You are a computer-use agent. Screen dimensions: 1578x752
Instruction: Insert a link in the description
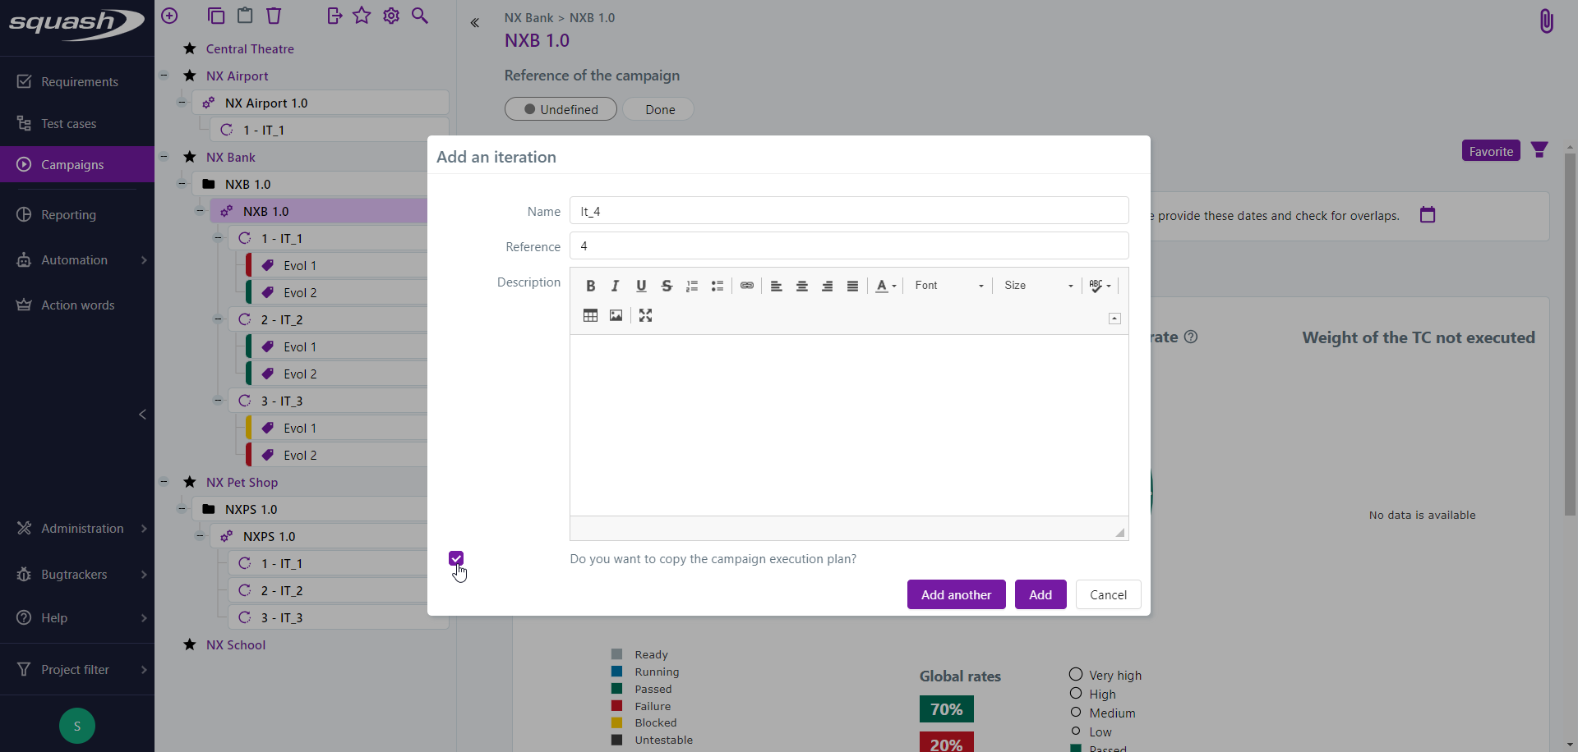click(x=746, y=286)
